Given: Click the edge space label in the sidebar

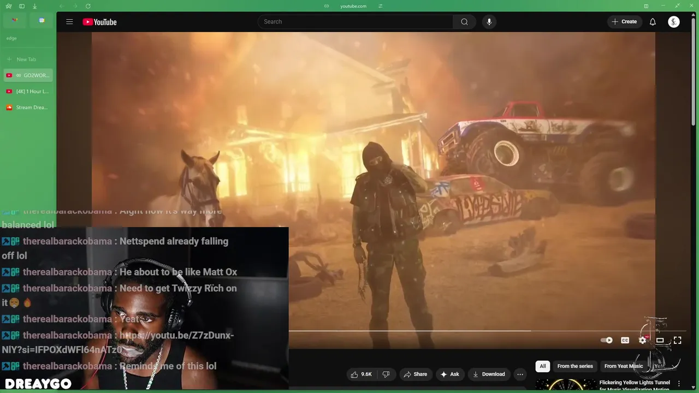Looking at the screenshot, I should click(11, 38).
